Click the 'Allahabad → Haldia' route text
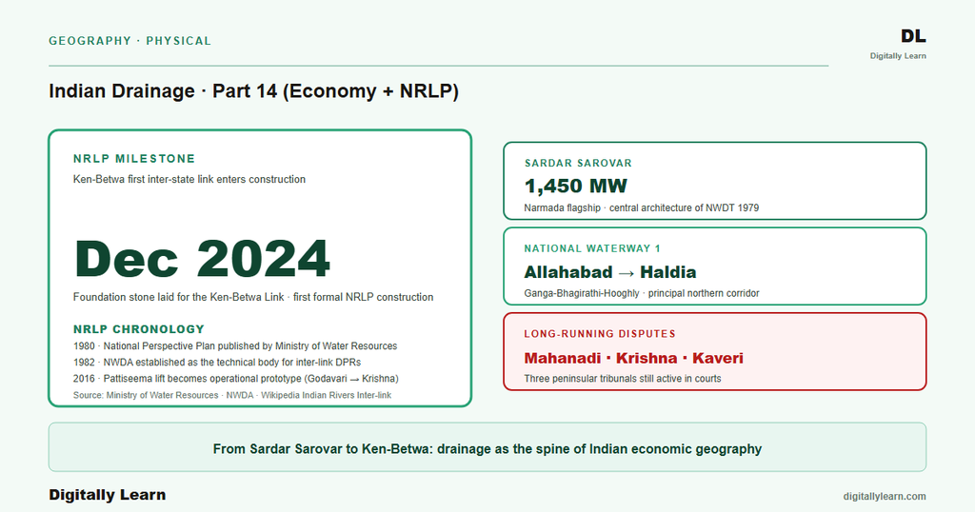 610,272
